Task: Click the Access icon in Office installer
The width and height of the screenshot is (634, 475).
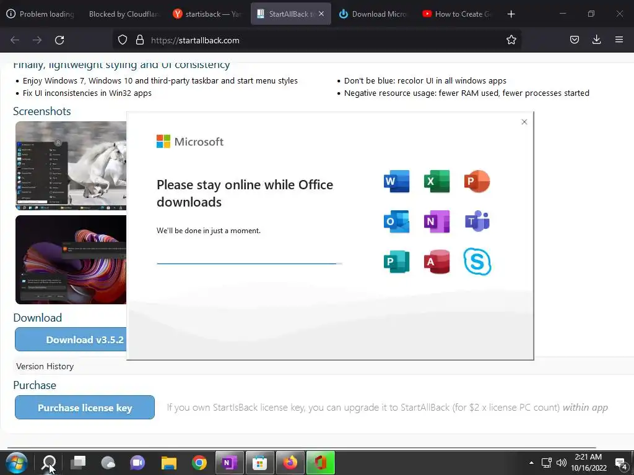Action: [x=436, y=262]
